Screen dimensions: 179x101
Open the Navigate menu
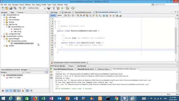pyautogui.click(x=15, y=4)
